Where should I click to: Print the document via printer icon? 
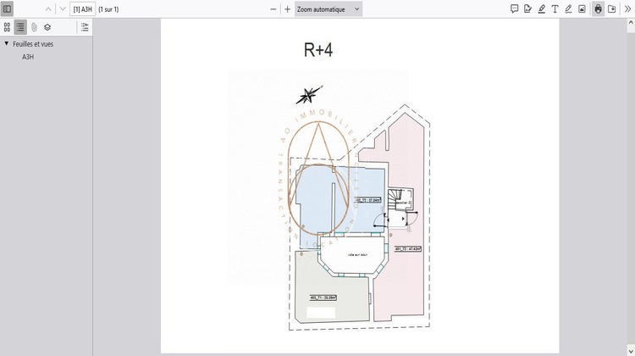[598, 8]
